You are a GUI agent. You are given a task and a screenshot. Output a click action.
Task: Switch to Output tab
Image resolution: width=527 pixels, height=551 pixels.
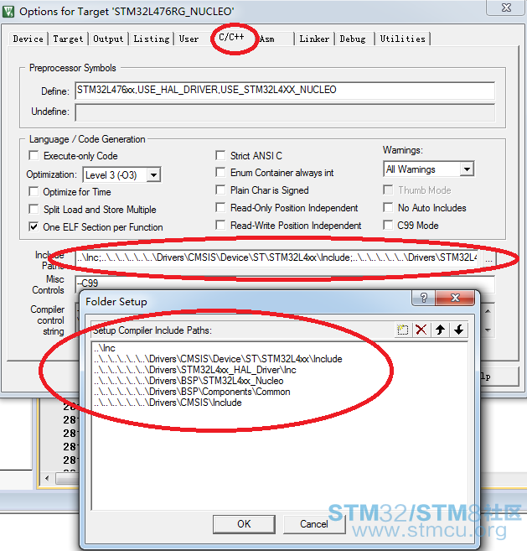(108, 39)
